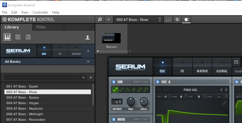242x123 pixels.
Task: Select preset 002 AT Bass - Rose
Action: point(47,92)
